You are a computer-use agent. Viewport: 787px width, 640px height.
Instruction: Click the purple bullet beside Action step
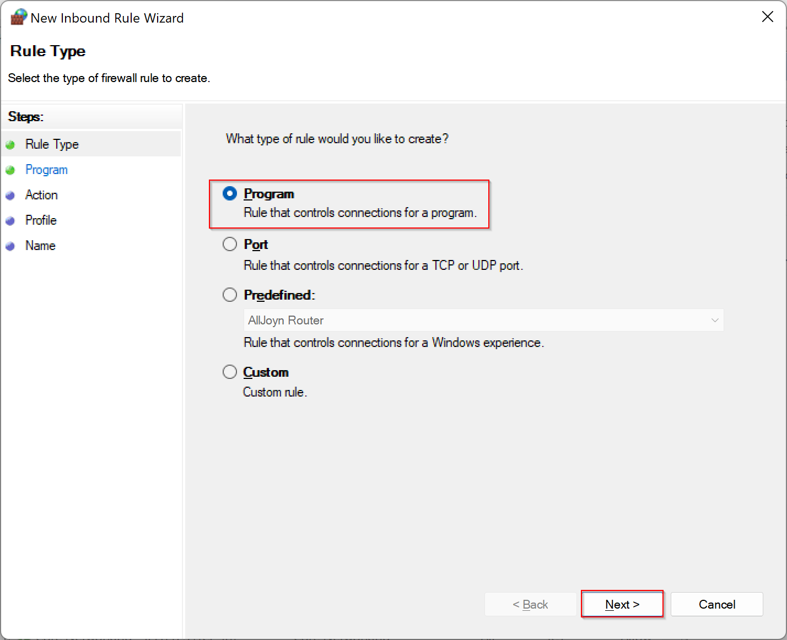[11, 194]
